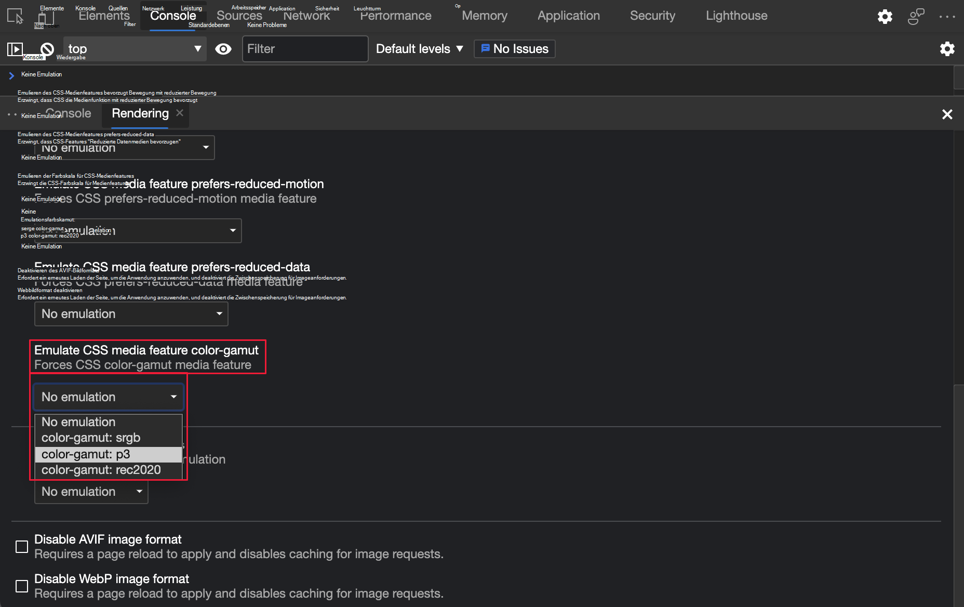Open console settings with the right gear icon
The height and width of the screenshot is (607, 964).
[947, 49]
